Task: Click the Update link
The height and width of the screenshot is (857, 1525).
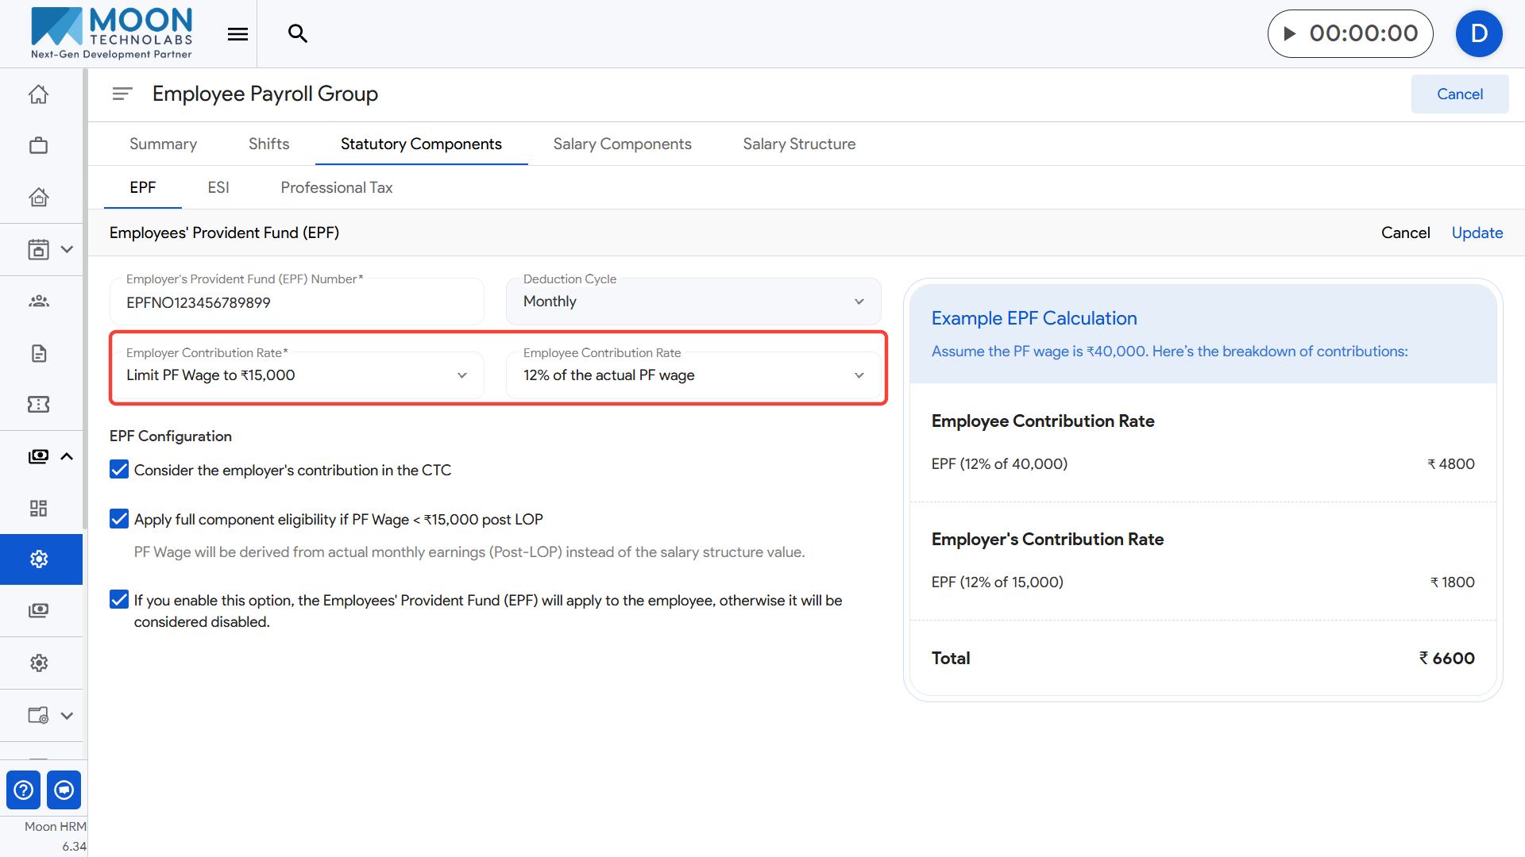Action: pyautogui.click(x=1477, y=233)
